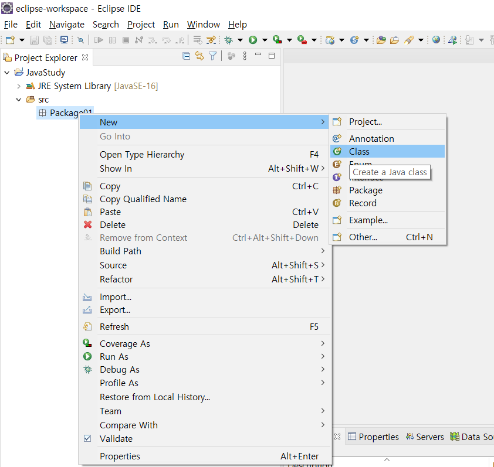Select Import... in the context menu
The height and width of the screenshot is (467, 494).
coord(205,296)
